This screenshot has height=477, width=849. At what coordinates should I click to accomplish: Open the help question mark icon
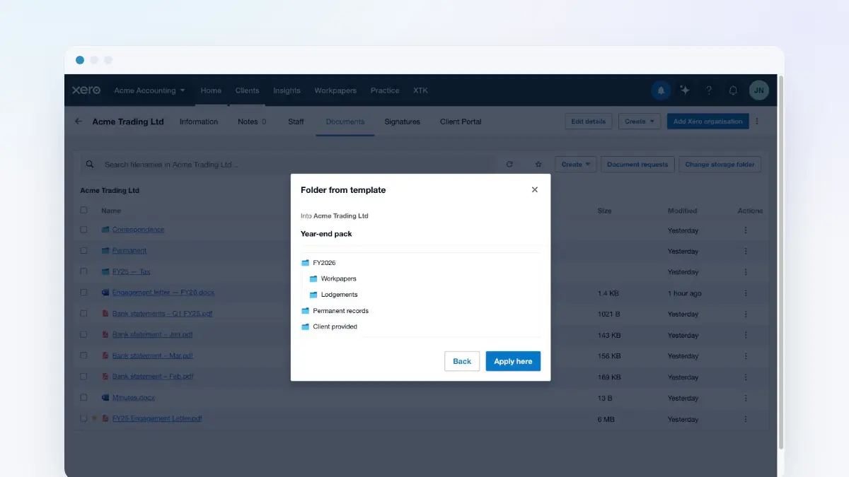[709, 90]
